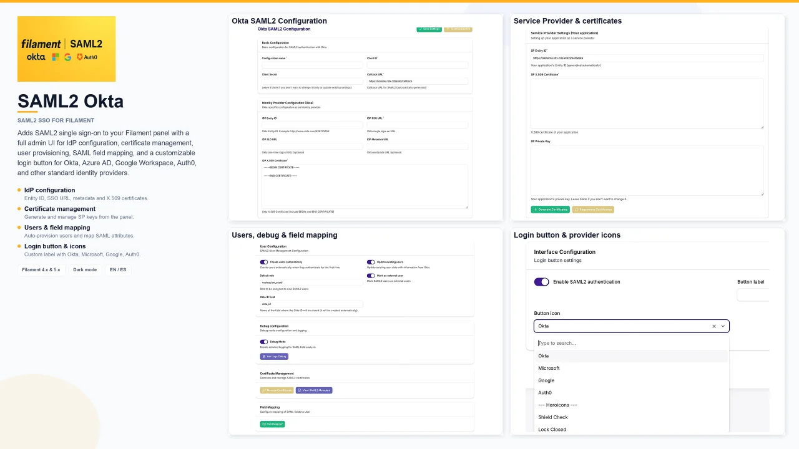Click the Generate Certificates button

(x=550, y=210)
